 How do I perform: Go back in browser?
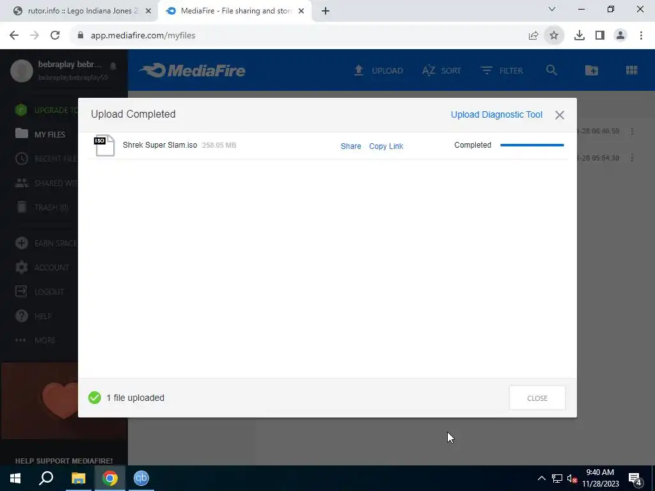point(14,36)
